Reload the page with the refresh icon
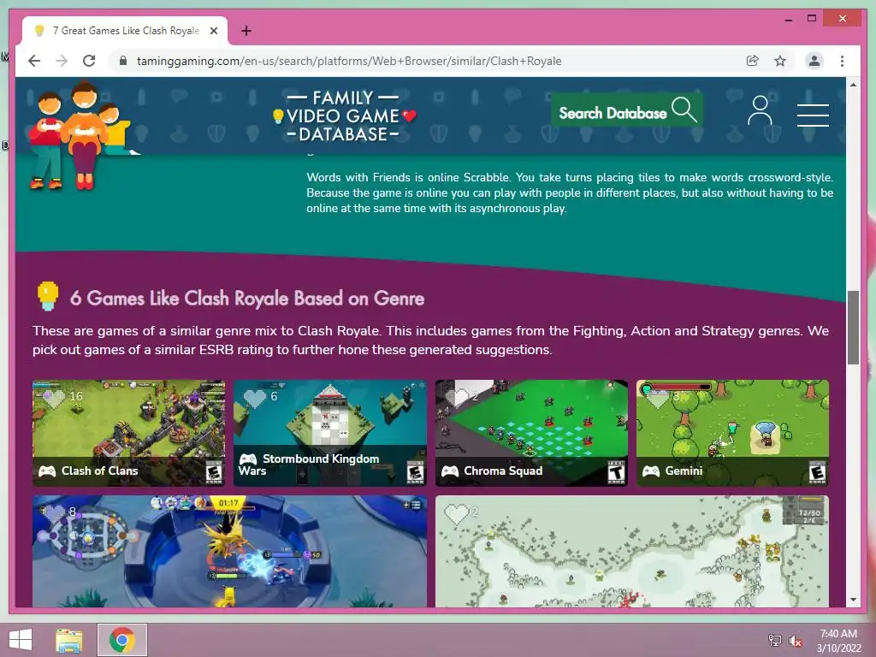Screen dimensions: 876x657 [x=89, y=61]
